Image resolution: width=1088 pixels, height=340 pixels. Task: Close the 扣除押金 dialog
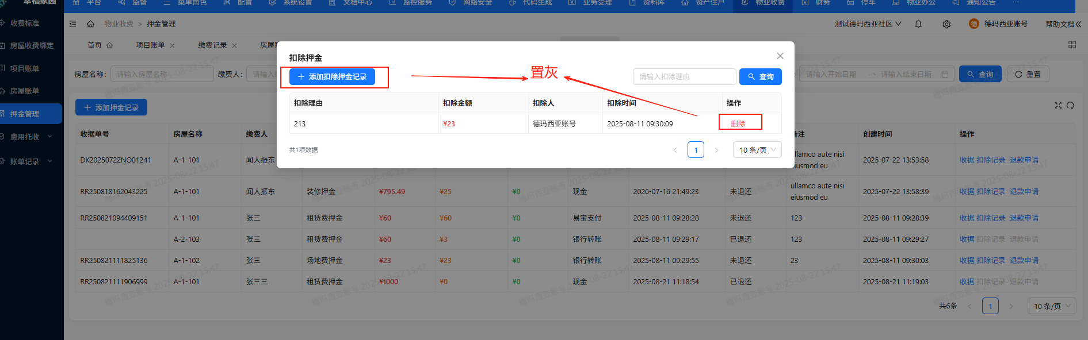click(x=780, y=56)
